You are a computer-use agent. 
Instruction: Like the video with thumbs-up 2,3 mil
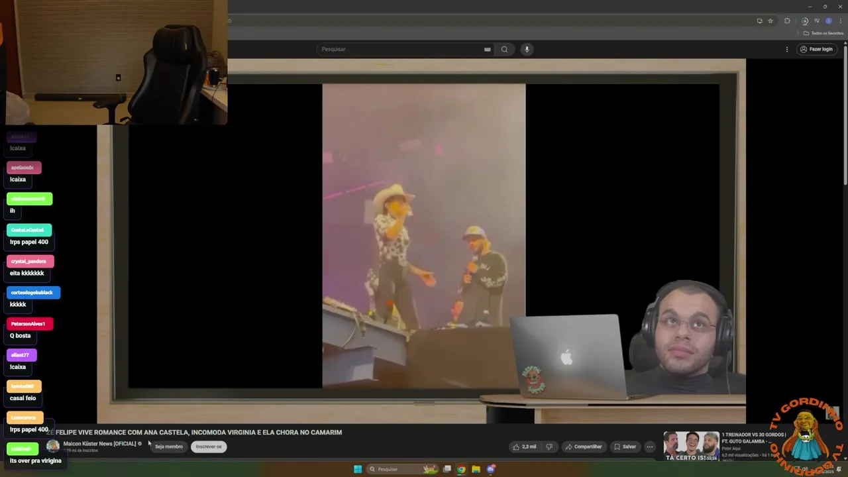tap(525, 447)
